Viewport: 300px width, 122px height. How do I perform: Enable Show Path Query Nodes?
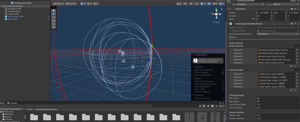pyautogui.click(x=223, y=84)
